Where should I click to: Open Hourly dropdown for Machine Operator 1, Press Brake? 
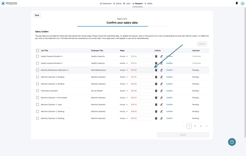124,97
